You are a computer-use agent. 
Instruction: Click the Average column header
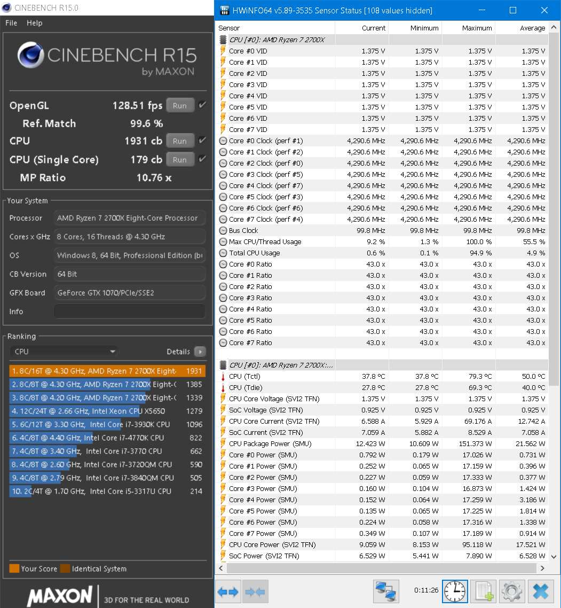522,28
